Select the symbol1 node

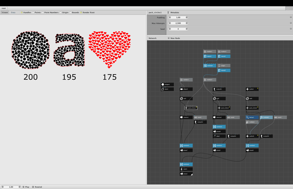pos(252,136)
